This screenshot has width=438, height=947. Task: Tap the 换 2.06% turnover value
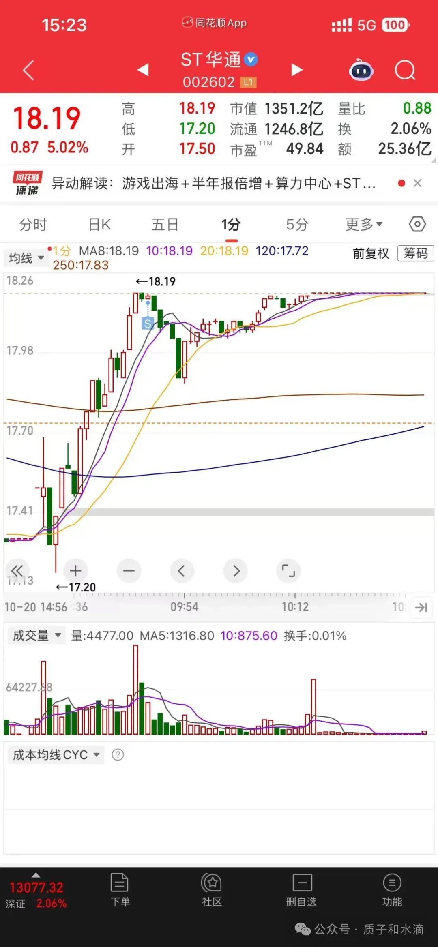[411, 129]
